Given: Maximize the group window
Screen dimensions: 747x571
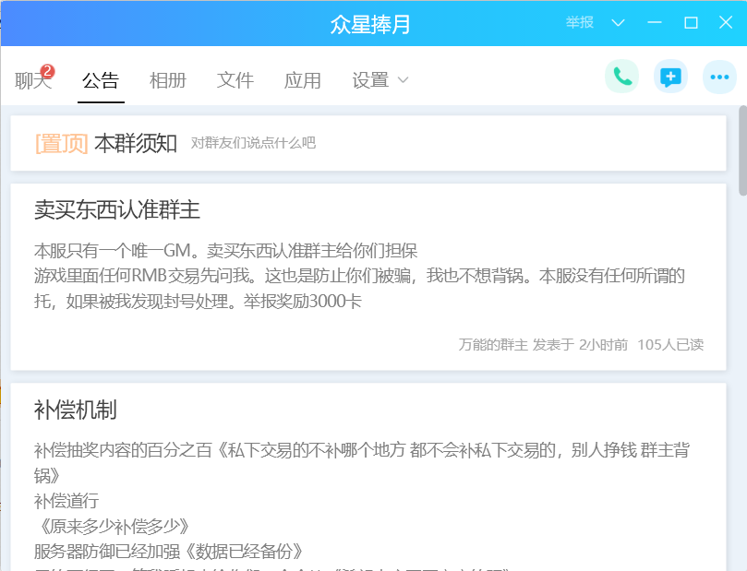Looking at the screenshot, I should click(691, 22).
